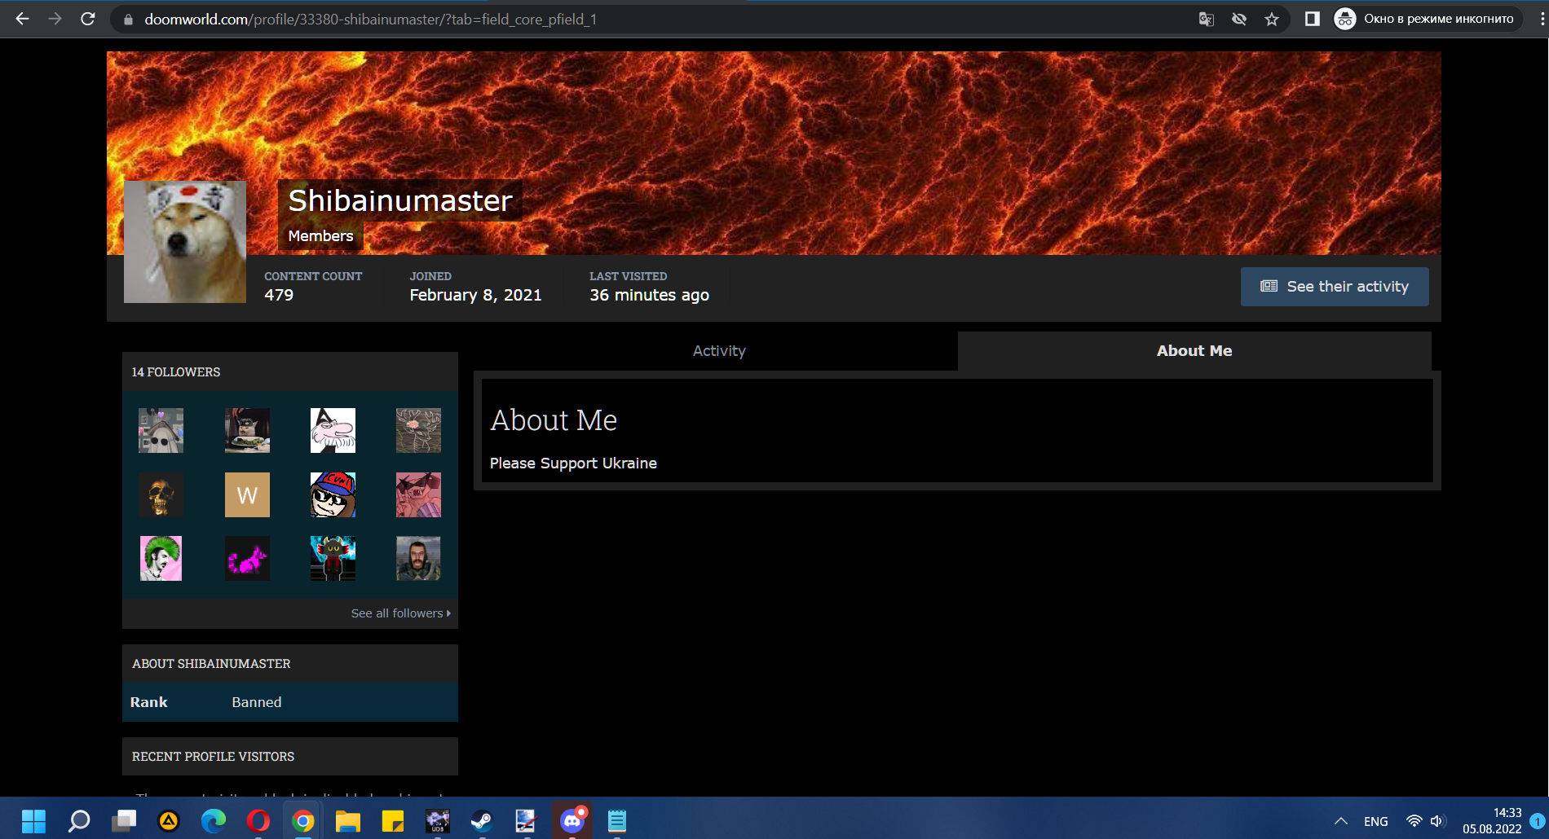Open Google Translate for this page
Viewport: 1549px width, 839px height.
[1207, 19]
